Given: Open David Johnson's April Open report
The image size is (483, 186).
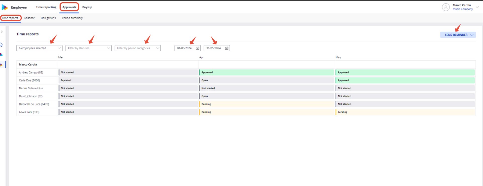Looking at the screenshot, I should [x=267, y=96].
